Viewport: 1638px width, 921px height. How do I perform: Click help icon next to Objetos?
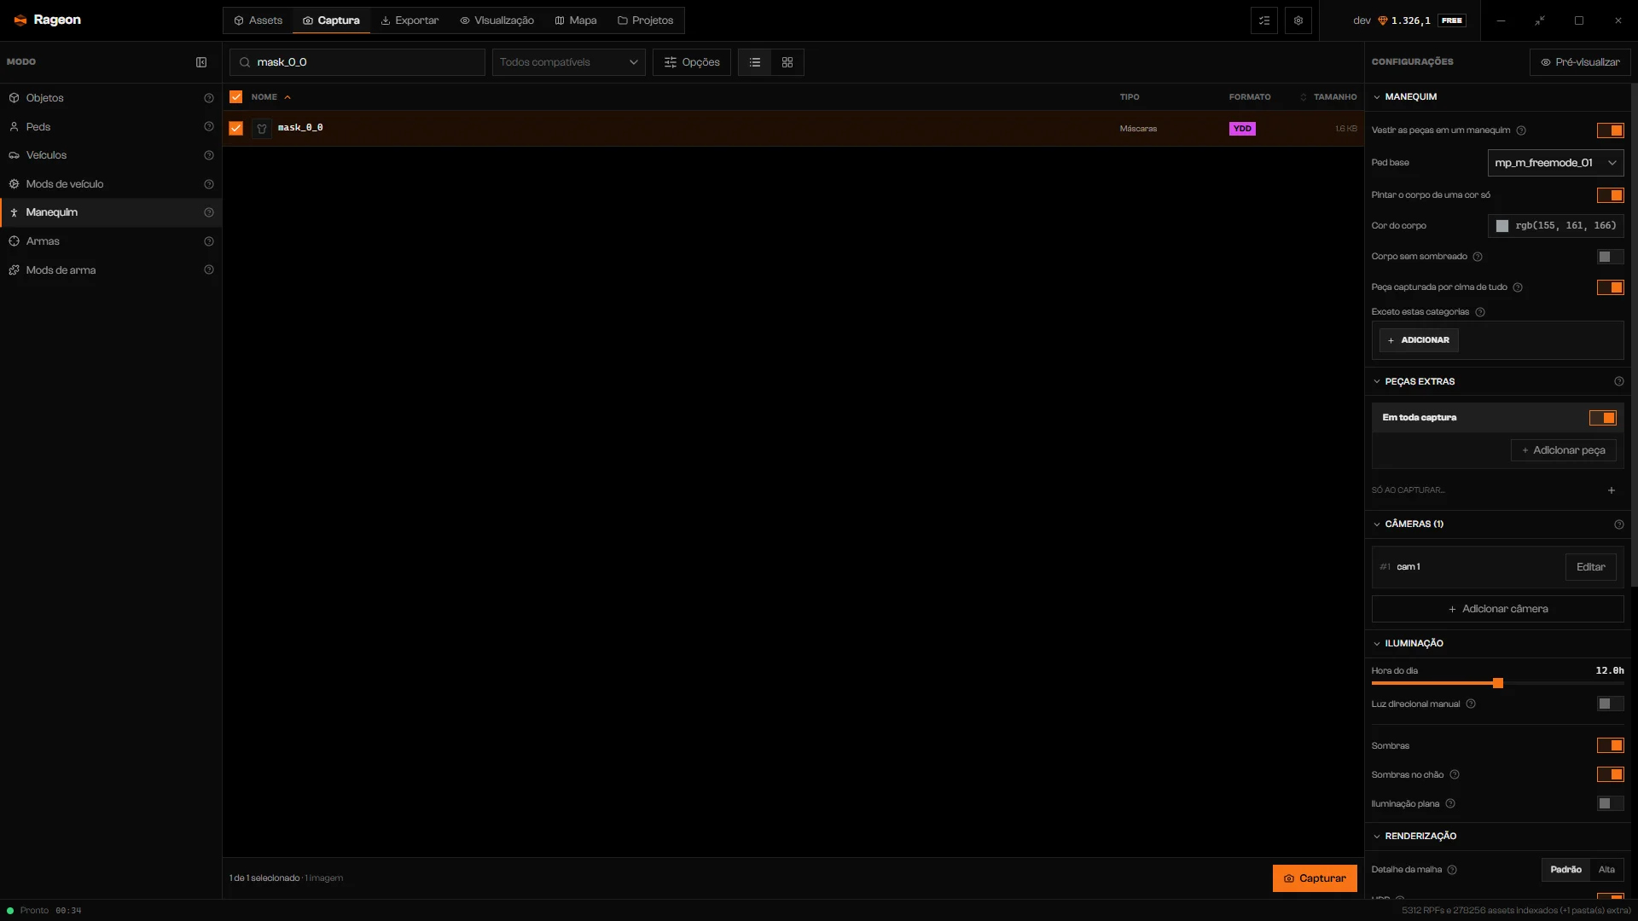209,98
